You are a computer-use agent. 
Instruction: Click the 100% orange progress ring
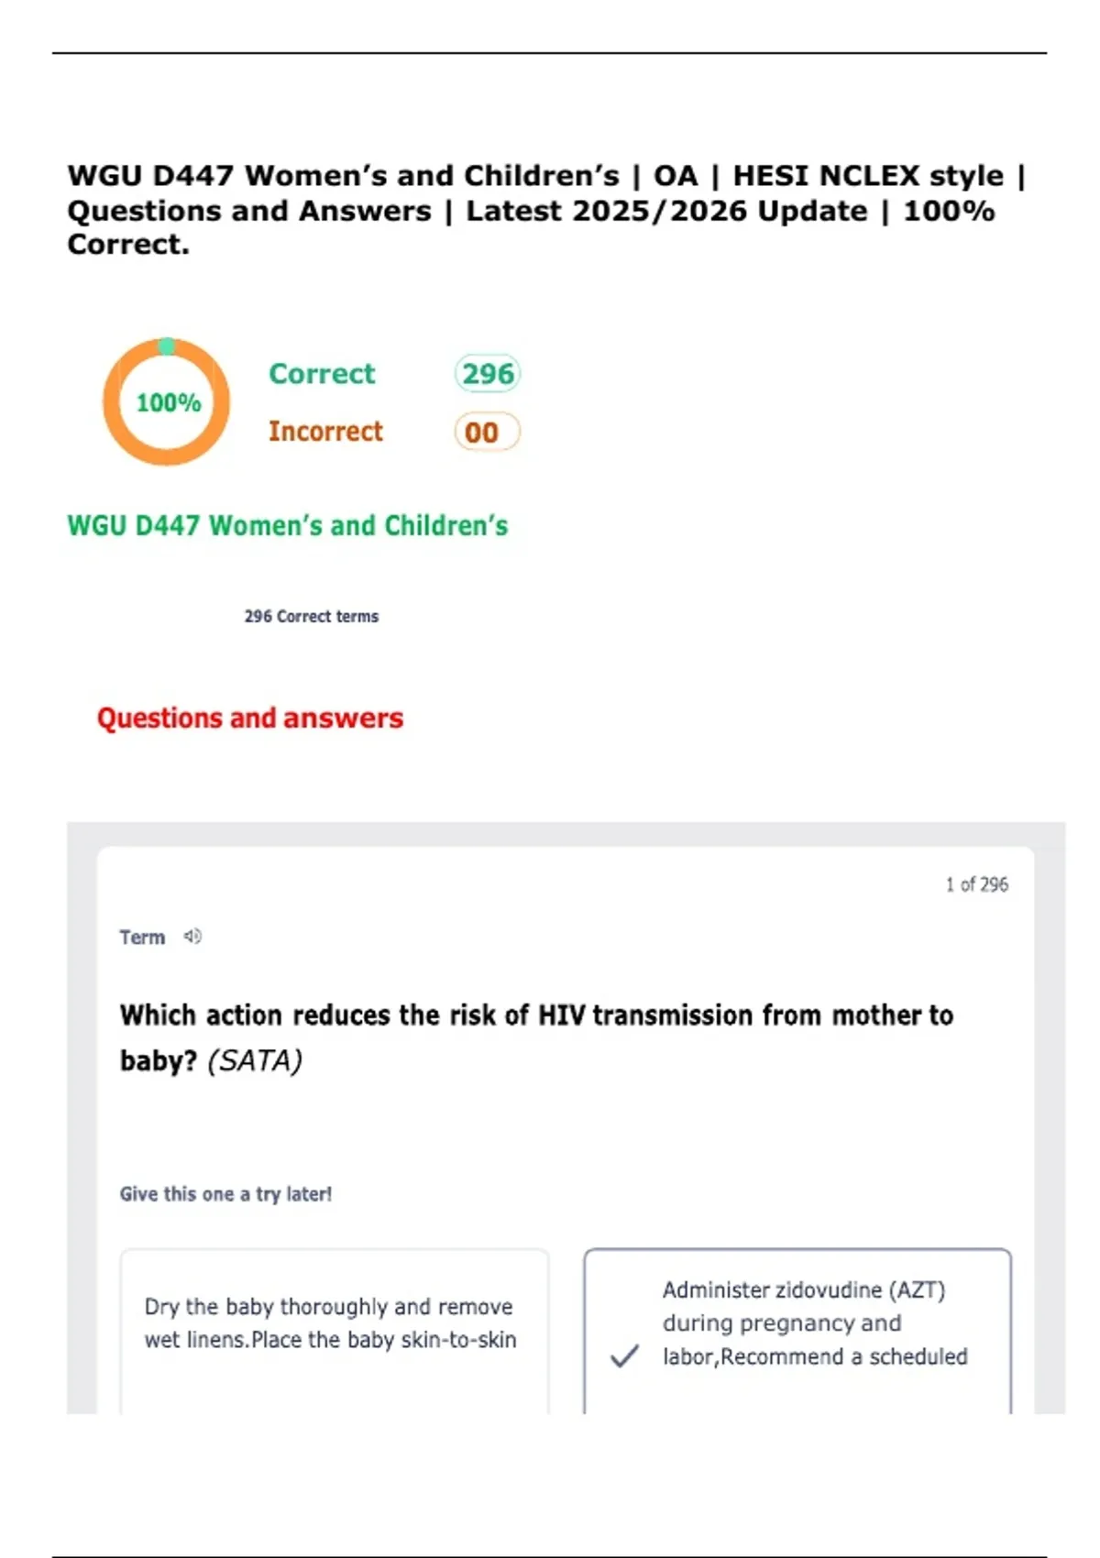[x=166, y=401]
